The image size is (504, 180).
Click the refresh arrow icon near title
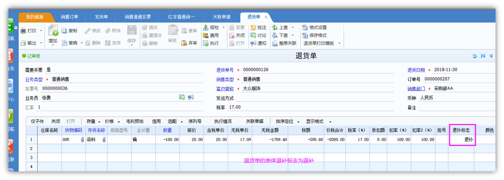click(x=475, y=56)
